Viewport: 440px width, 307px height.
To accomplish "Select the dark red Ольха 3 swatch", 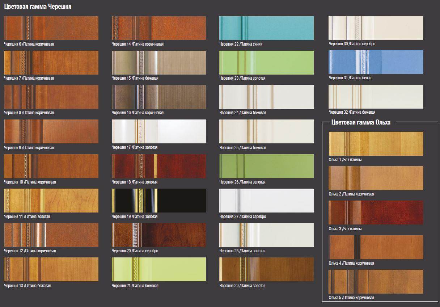I will (376, 213).
